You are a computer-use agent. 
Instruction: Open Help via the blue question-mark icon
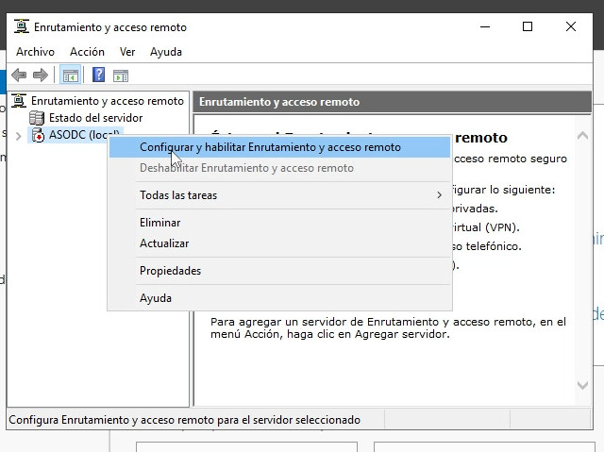pos(98,75)
